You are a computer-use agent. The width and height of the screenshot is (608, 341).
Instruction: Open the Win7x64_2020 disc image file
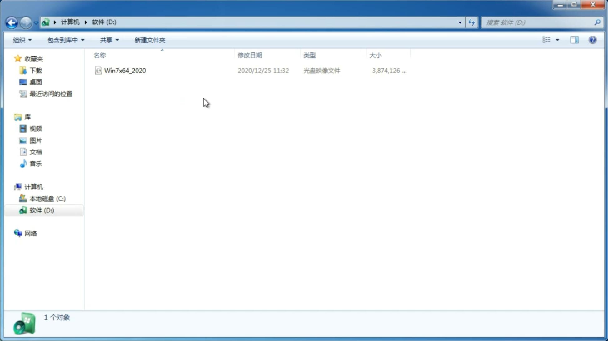coord(125,71)
